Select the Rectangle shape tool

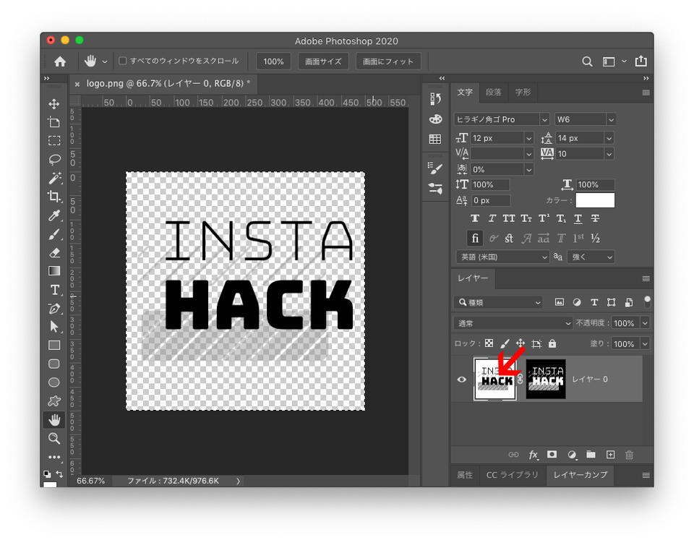point(54,346)
